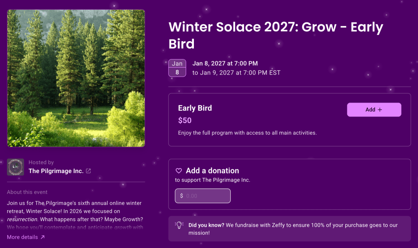Open The Pilgrimage Inc. host link
The width and height of the screenshot is (418, 248).
click(56, 171)
